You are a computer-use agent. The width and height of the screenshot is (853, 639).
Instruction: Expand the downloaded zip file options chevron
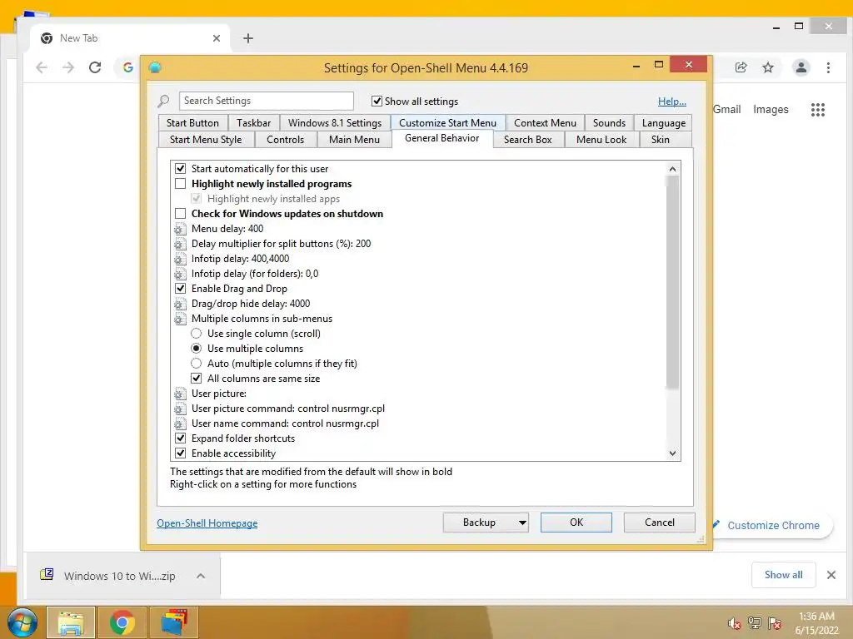(201, 576)
